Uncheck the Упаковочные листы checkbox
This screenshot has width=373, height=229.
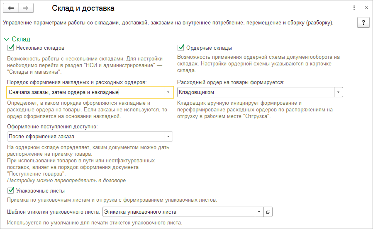click(x=11, y=191)
